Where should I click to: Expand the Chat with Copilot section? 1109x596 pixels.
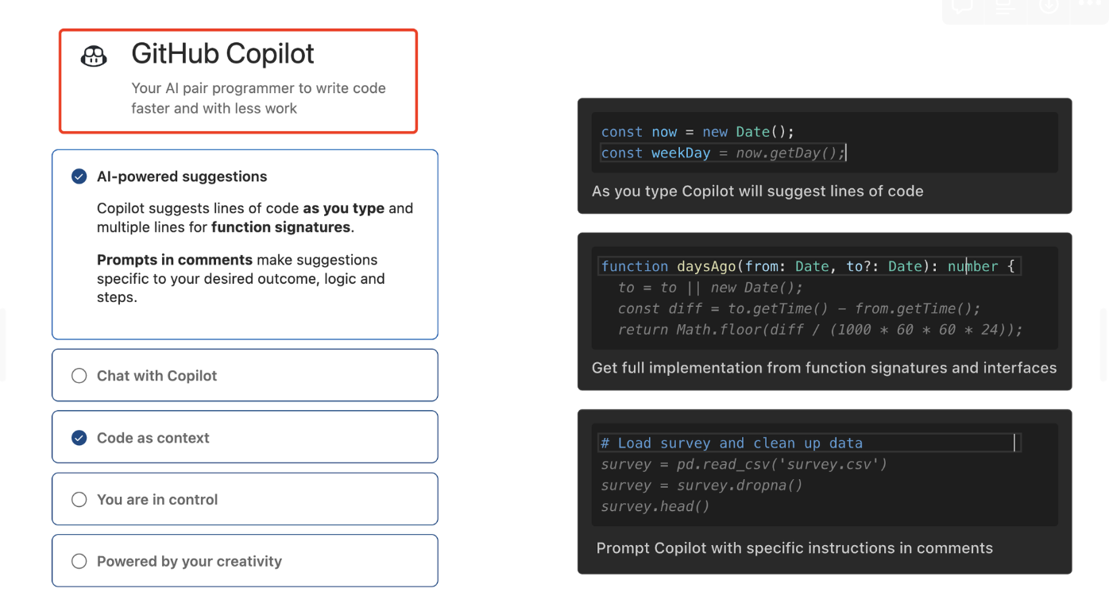pyautogui.click(x=245, y=375)
